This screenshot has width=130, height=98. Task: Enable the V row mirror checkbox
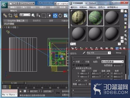click(x=104, y=77)
